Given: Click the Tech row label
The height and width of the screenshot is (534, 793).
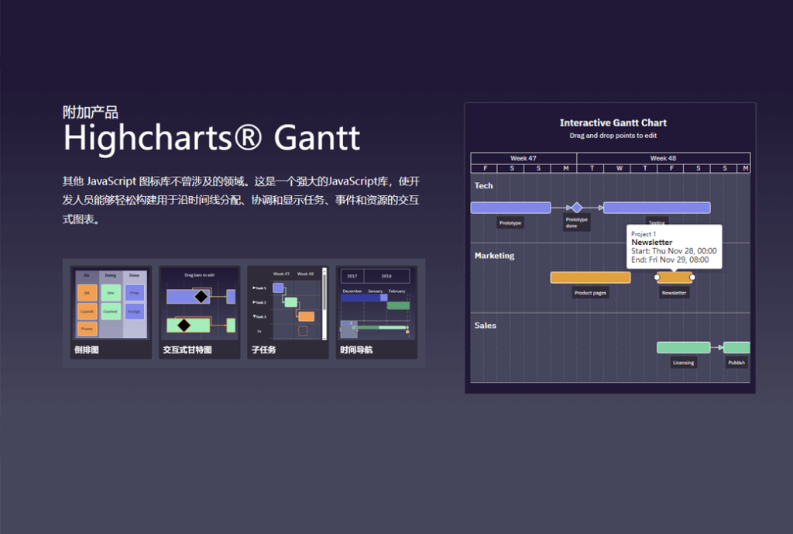Looking at the screenshot, I should click(x=483, y=186).
